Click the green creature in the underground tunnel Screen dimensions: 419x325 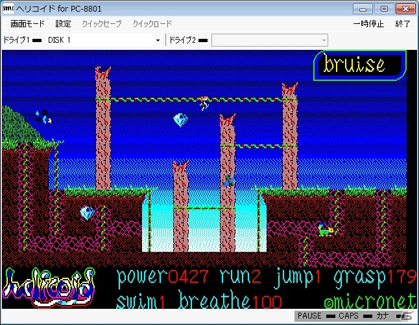tap(326, 229)
